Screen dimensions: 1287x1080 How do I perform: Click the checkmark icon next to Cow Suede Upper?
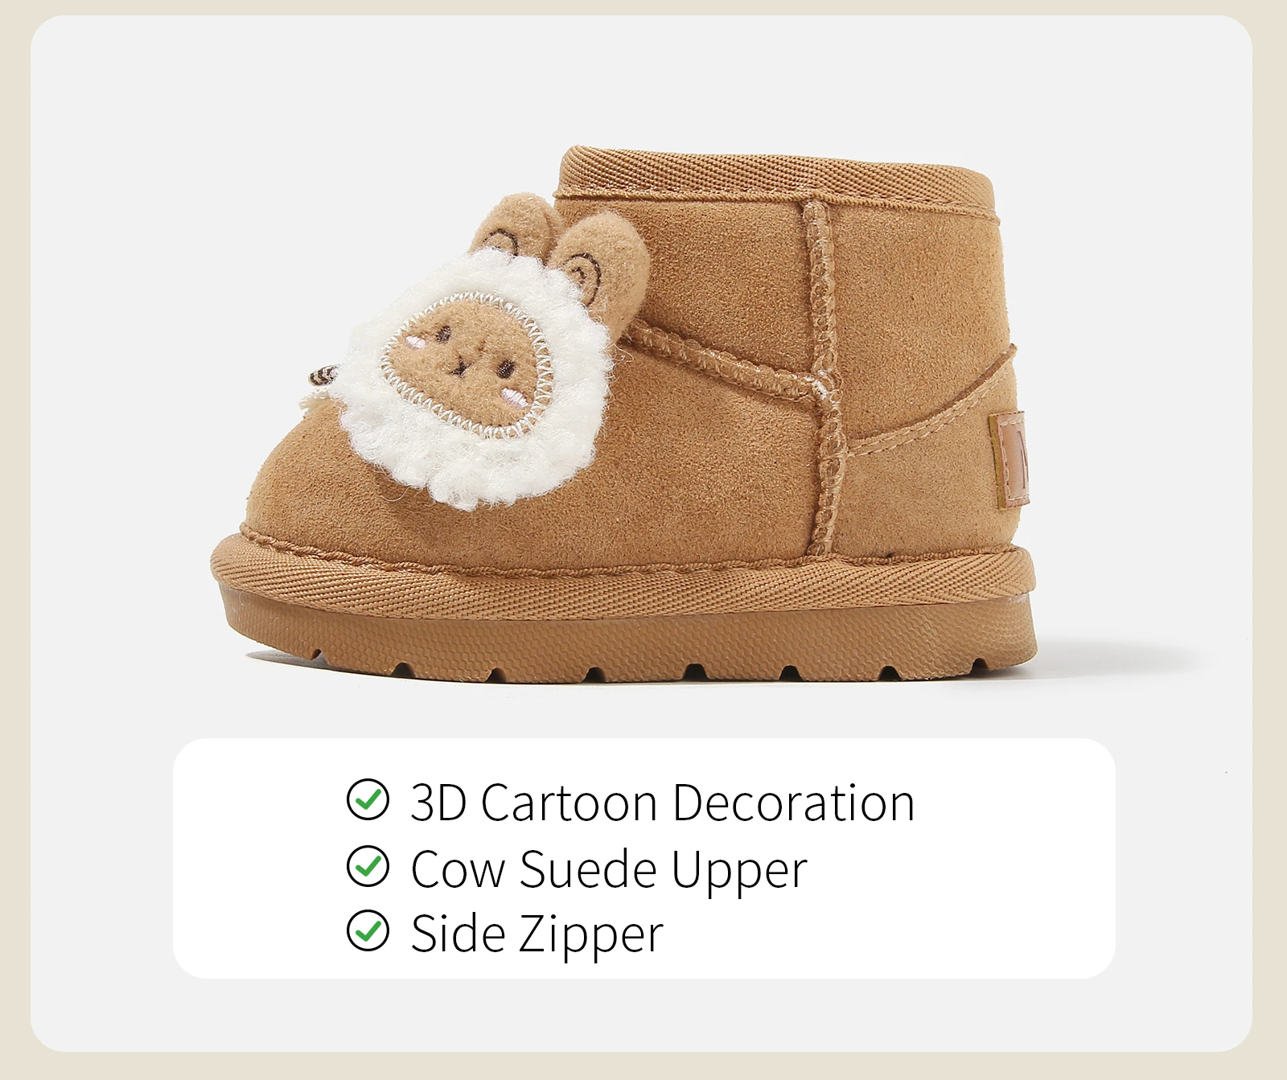tap(368, 866)
